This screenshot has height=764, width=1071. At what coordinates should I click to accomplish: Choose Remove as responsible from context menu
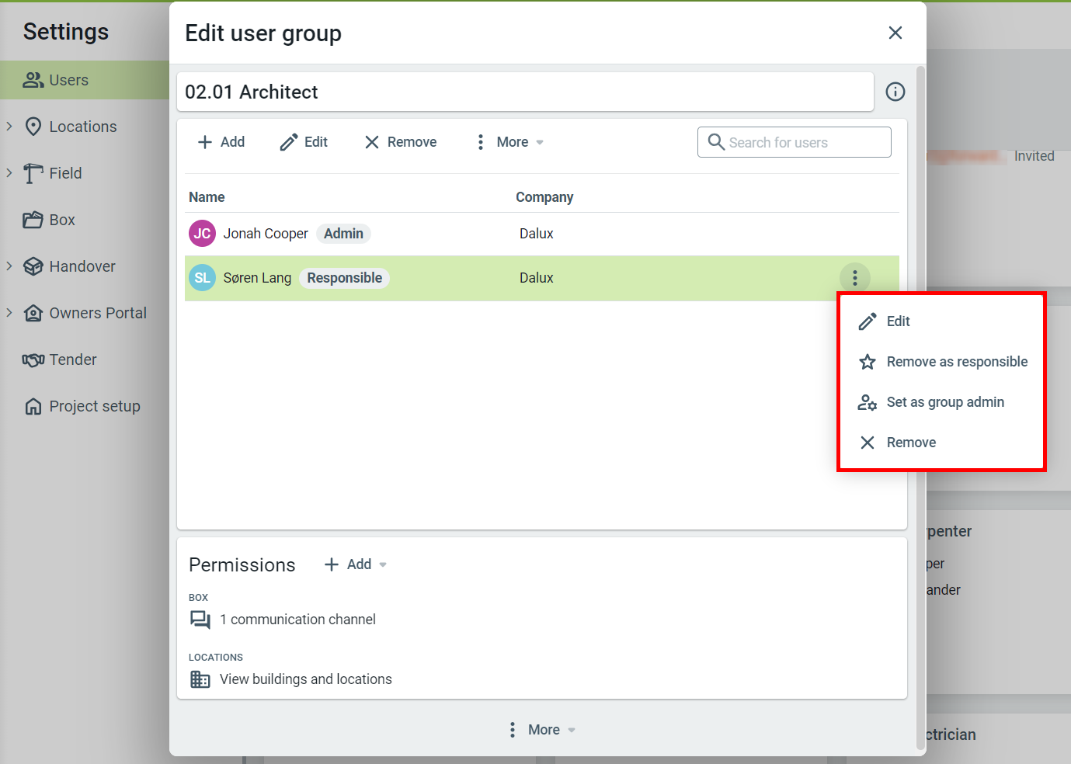[956, 362]
